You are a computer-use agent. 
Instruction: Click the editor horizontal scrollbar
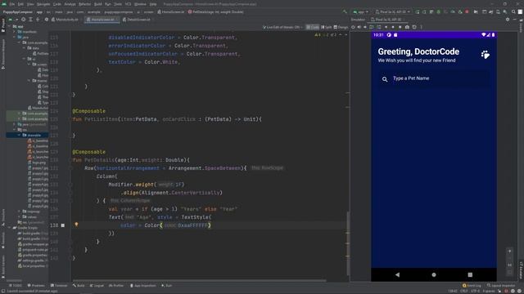(199, 280)
